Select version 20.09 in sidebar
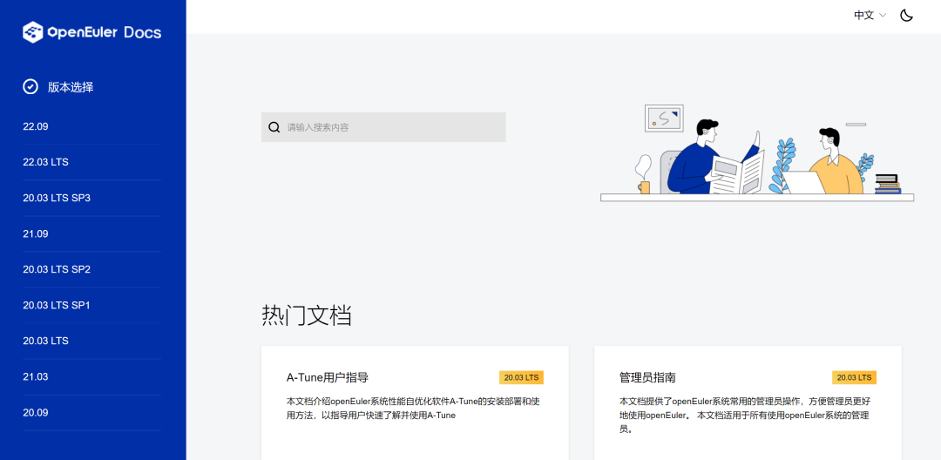Image resolution: width=941 pixels, height=460 pixels. click(x=91, y=413)
